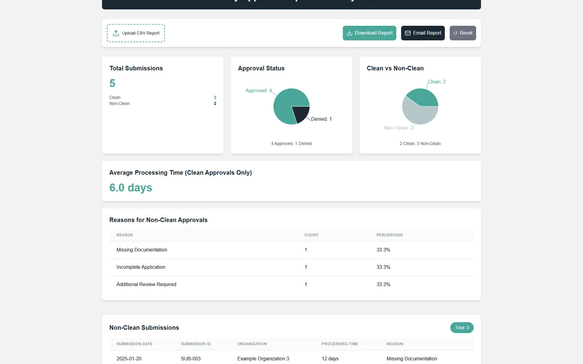Click the 'Total: 3' badge
583x364 pixels.
(x=462, y=328)
